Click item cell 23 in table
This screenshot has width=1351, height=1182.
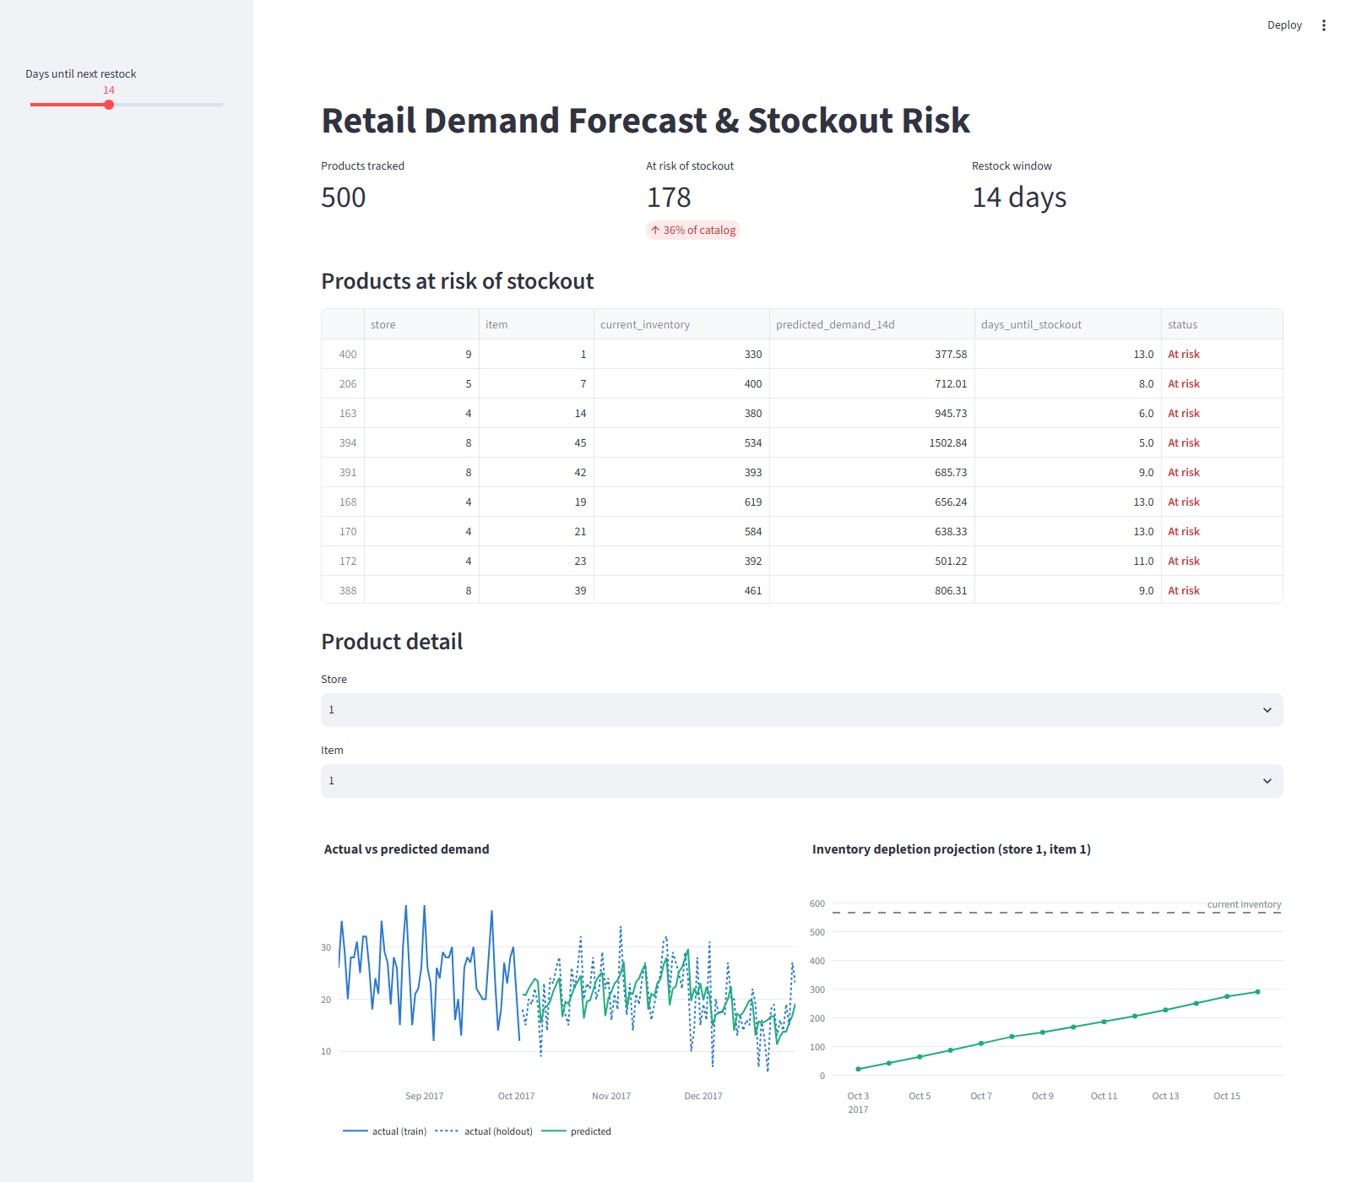[x=536, y=561]
